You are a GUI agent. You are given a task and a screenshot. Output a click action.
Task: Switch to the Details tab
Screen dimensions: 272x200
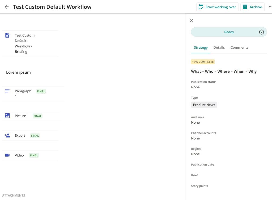[x=219, y=47]
